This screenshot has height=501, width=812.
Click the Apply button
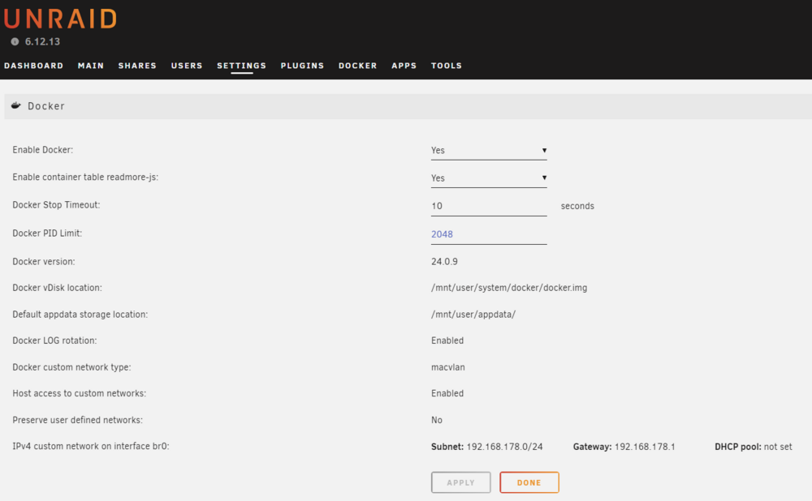[x=461, y=482]
